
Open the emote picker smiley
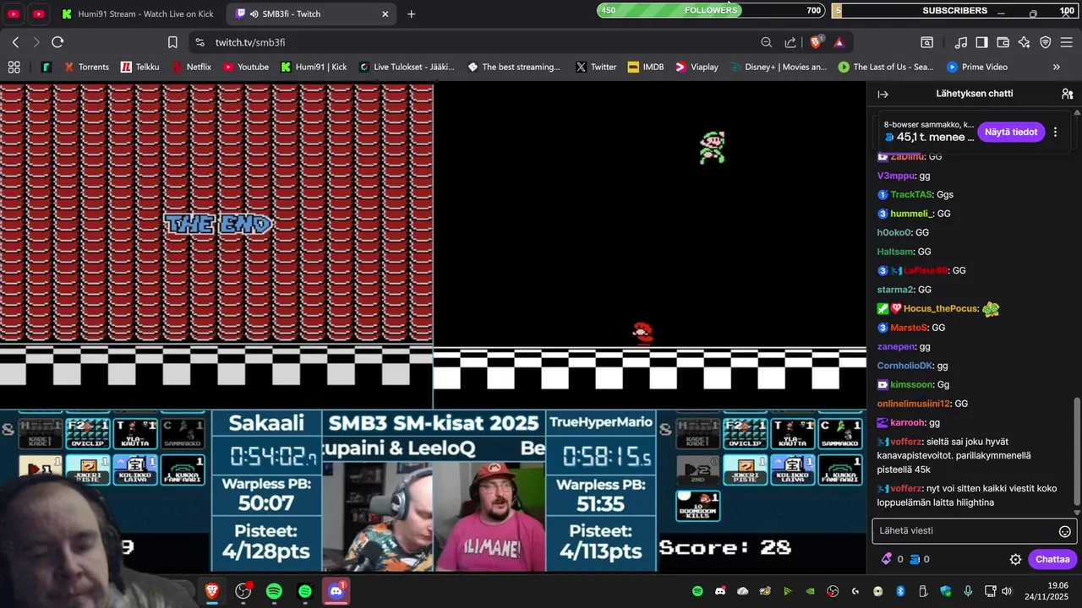(1065, 531)
